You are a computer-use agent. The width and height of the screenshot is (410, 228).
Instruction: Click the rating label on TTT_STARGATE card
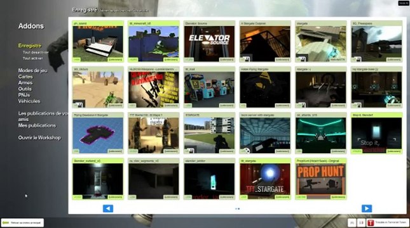pyautogui.click(x=243, y=197)
